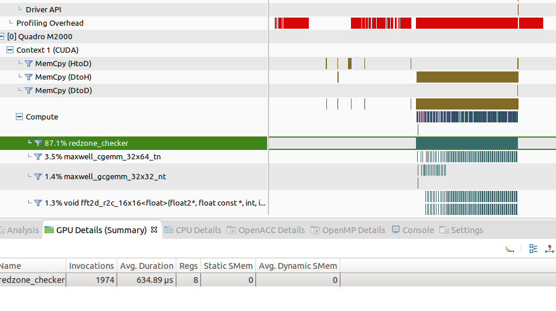This screenshot has height=311, width=556.
Task: Collapse the [0] Quadro M2000 node
Action: [x=2, y=36]
